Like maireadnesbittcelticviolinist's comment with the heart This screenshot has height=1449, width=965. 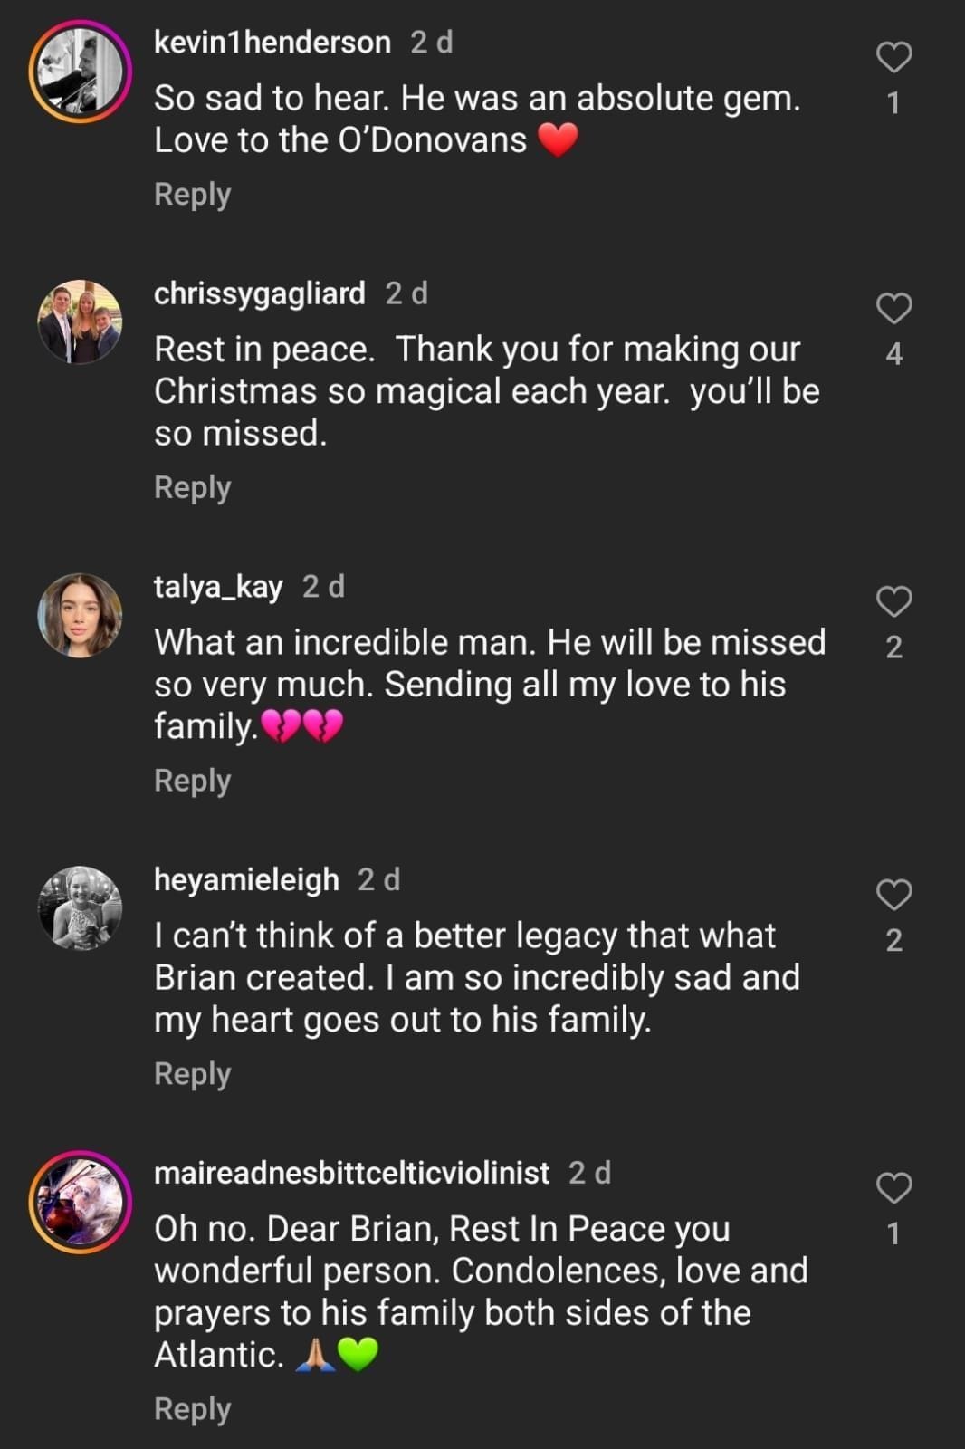click(893, 1187)
